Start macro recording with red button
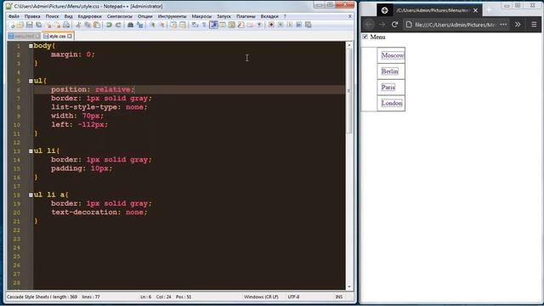Viewport: 544px width, 306px height. 271,25
